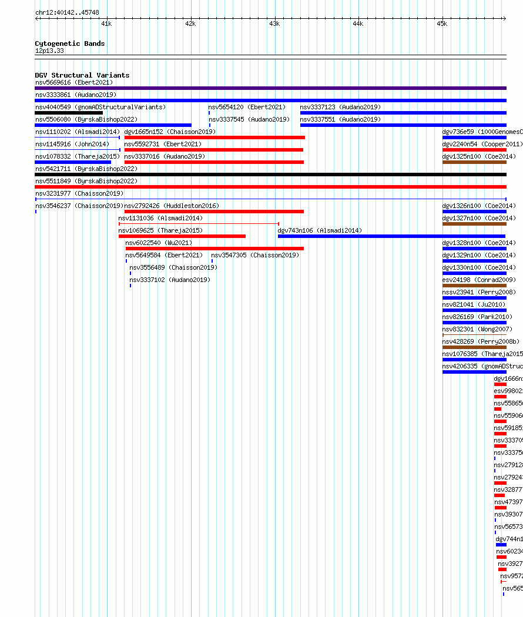Screen dimensions: 523x617
Task: Click dgv1328n100 (Coe2014) label
Action: tap(479, 243)
